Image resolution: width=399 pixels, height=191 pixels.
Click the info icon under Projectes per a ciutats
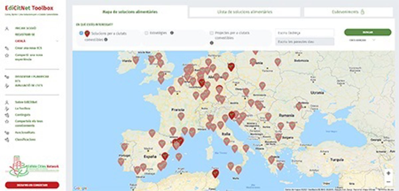coord(211,43)
